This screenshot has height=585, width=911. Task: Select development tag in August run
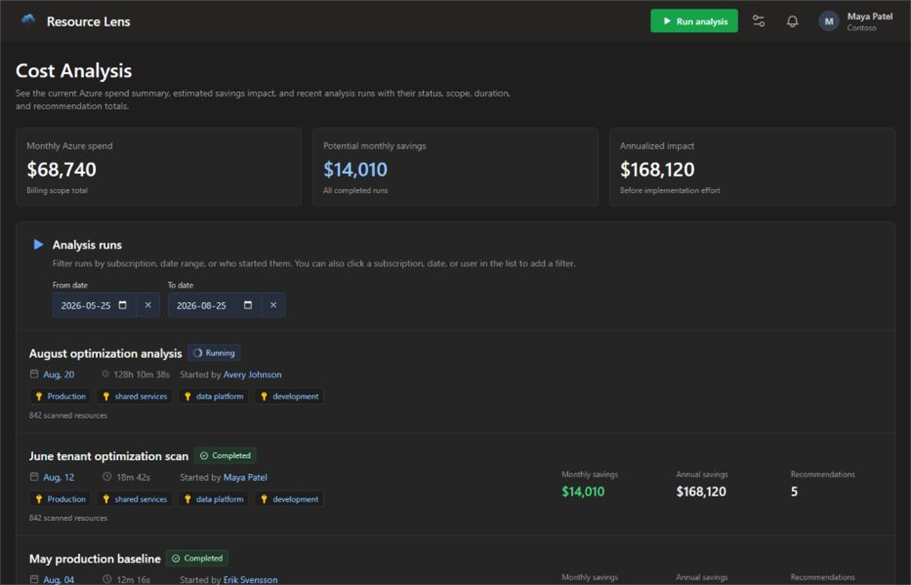[x=289, y=396]
